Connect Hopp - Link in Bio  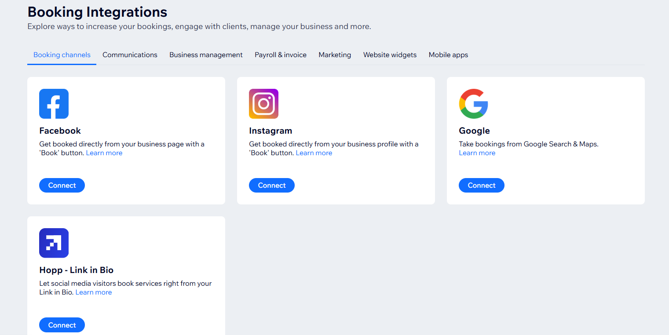(x=62, y=325)
